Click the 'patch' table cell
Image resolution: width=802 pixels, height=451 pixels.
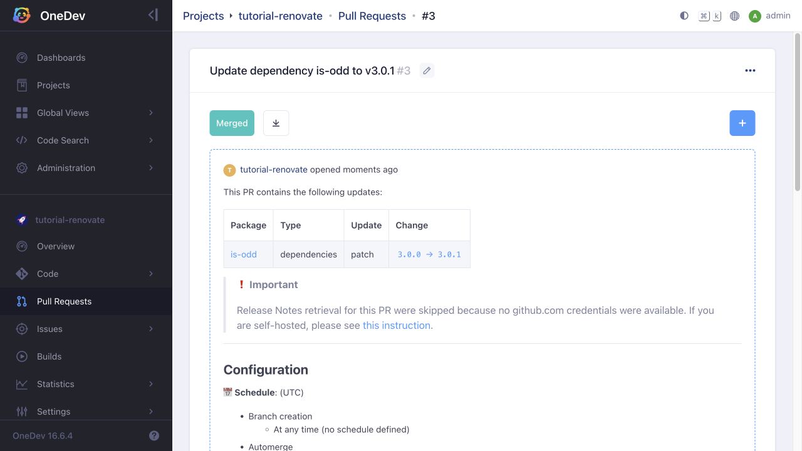pos(366,254)
